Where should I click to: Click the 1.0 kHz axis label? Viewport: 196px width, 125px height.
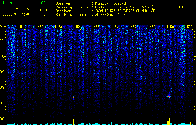[3, 56]
